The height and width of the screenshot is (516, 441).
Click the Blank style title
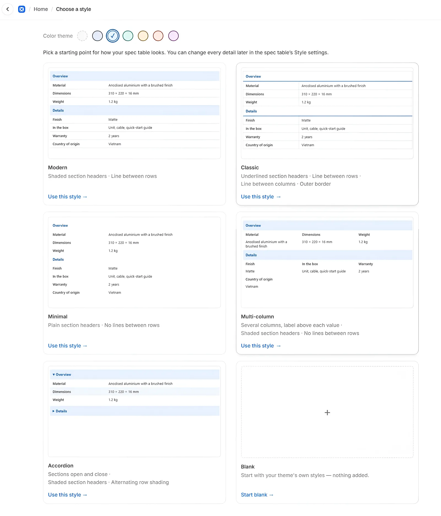248,467
